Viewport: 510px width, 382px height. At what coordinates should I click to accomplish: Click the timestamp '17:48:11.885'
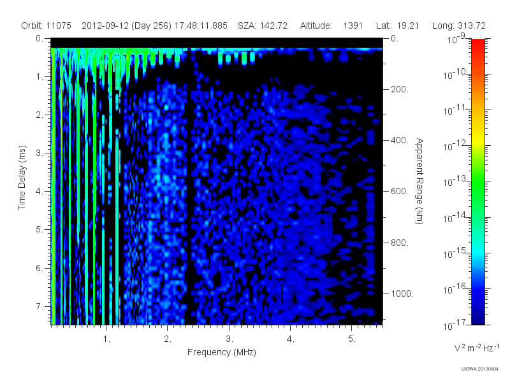pyautogui.click(x=201, y=25)
